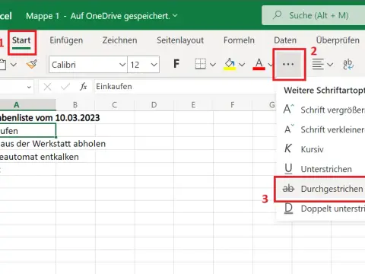Choose Unterstrichen in the font menu

321,169
